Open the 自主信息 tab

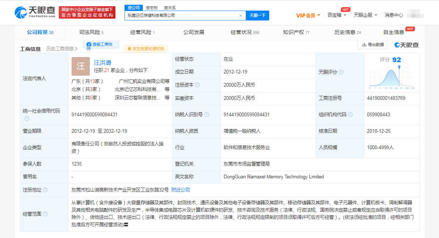pyautogui.click(x=394, y=32)
